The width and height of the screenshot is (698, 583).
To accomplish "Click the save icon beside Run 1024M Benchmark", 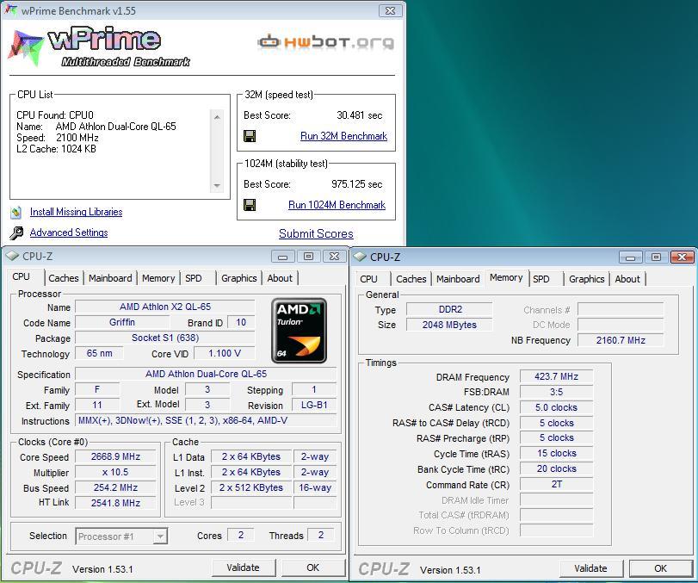I will point(250,205).
